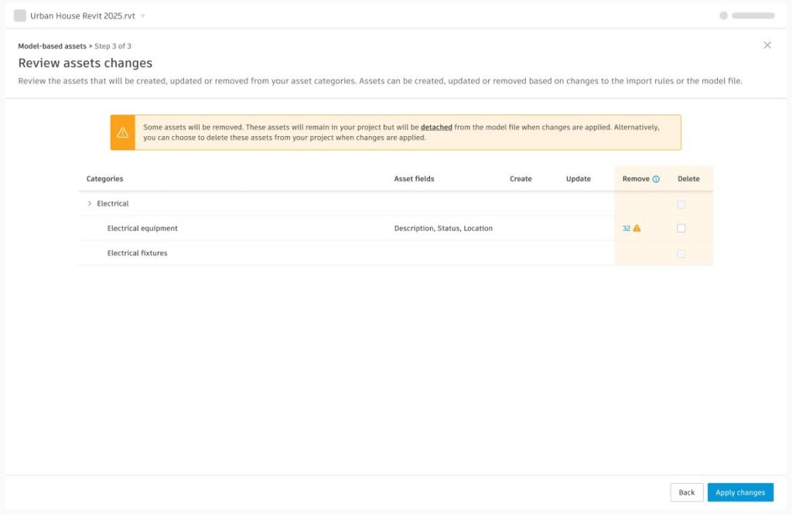This screenshot has width=792, height=514.
Task: Click the warning triangle next to the 32 count
Action: 637,228
